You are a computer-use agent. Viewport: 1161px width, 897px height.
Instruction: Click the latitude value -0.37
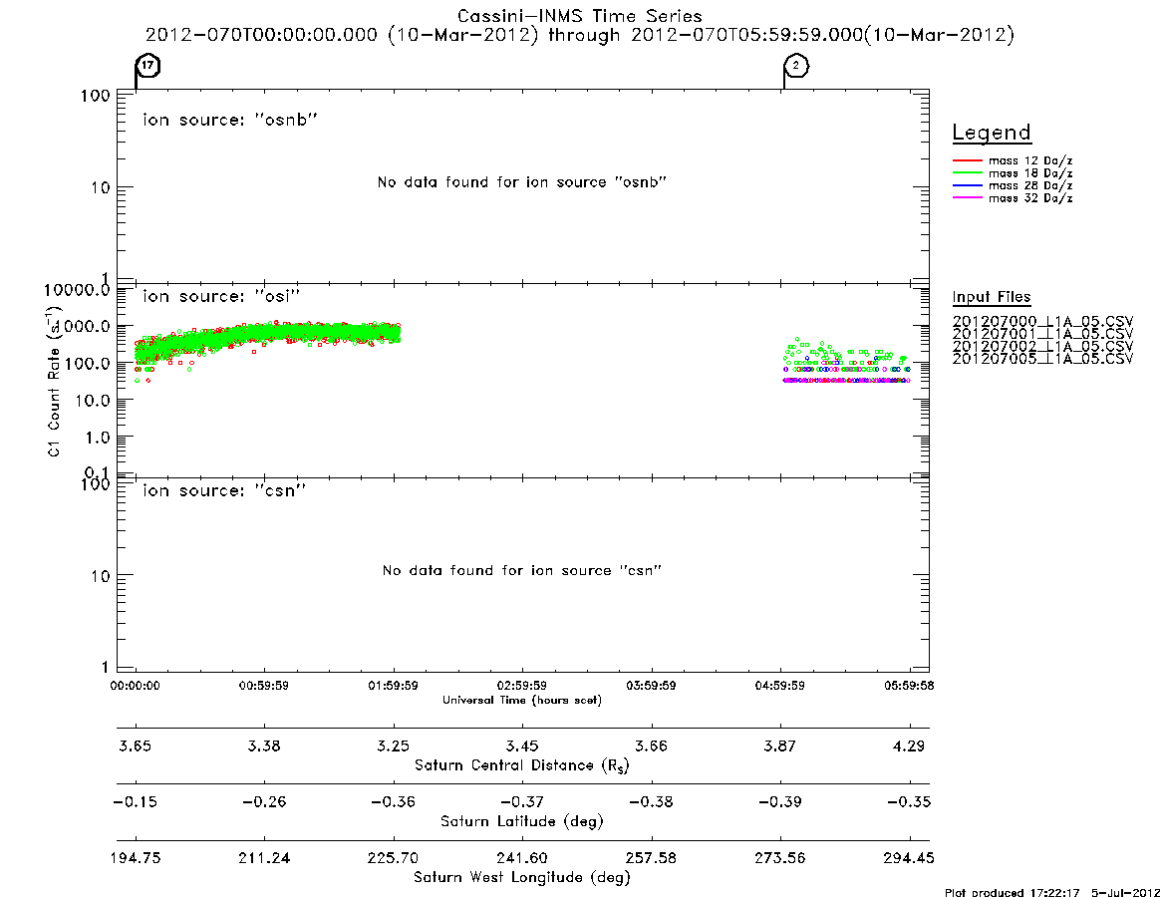pos(522,802)
